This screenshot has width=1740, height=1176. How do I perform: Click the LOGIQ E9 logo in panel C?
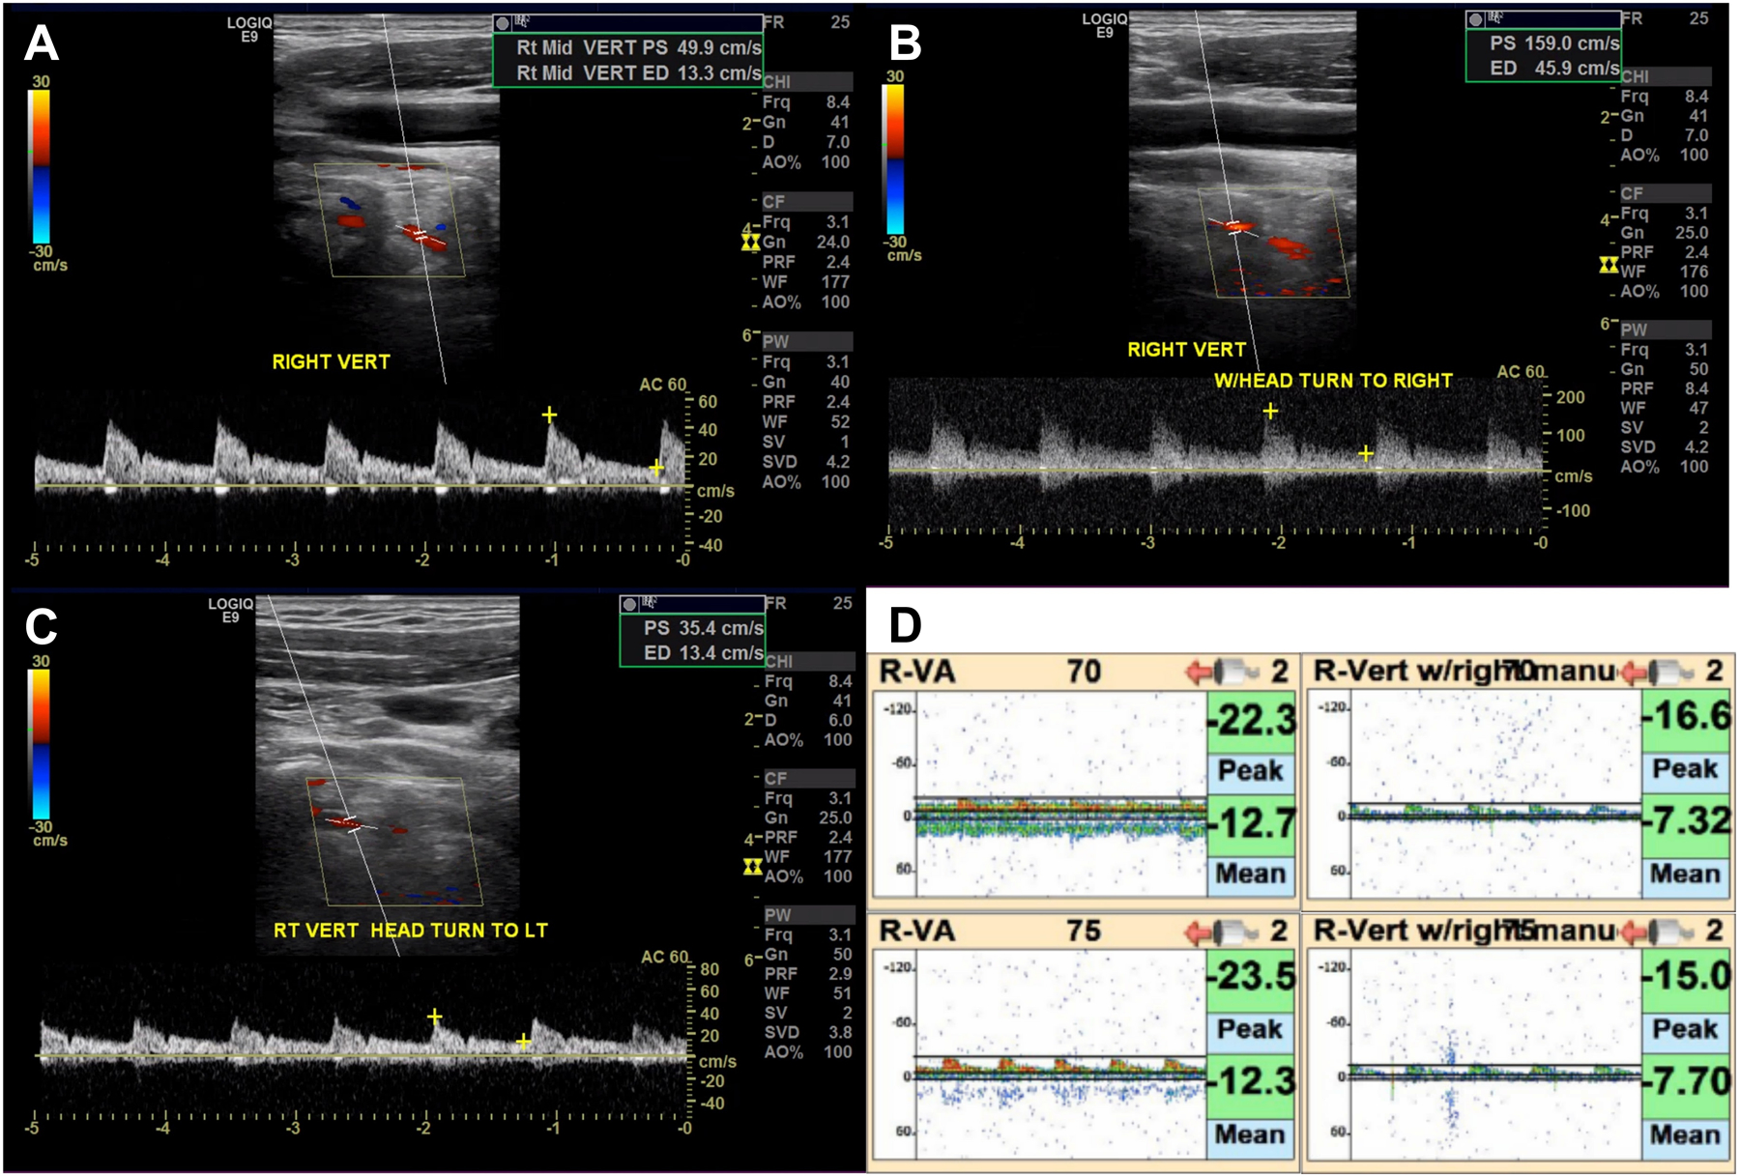[x=231, y=610]
